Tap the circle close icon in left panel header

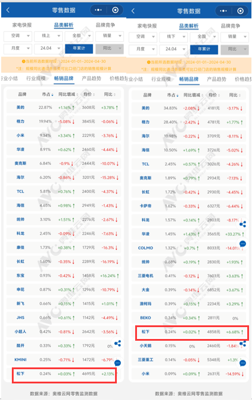coord(116,10)
